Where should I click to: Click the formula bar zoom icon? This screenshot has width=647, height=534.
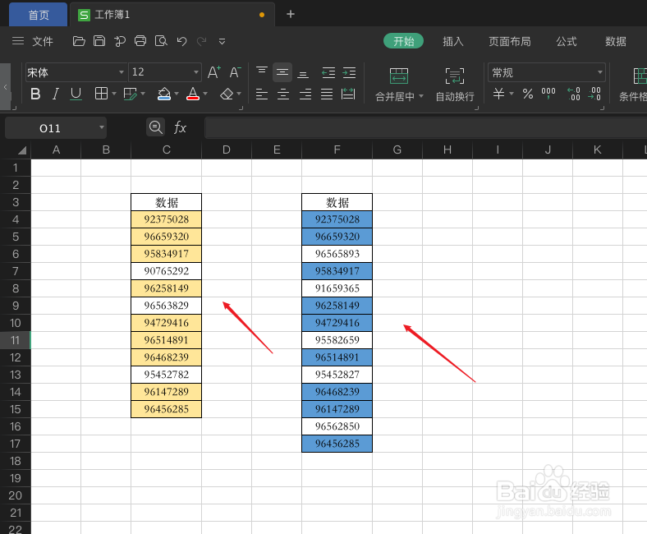click(x=155, y=127)
